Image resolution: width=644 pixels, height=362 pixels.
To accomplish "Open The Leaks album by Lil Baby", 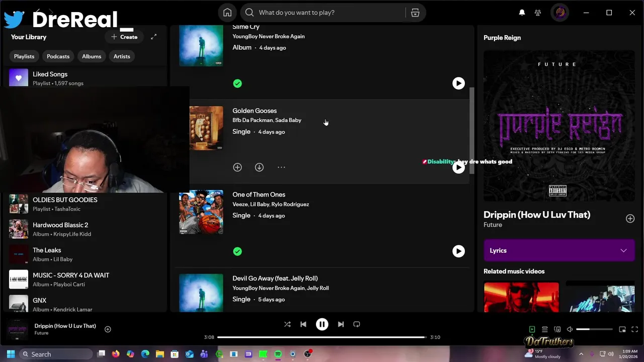I will point(86,254).
